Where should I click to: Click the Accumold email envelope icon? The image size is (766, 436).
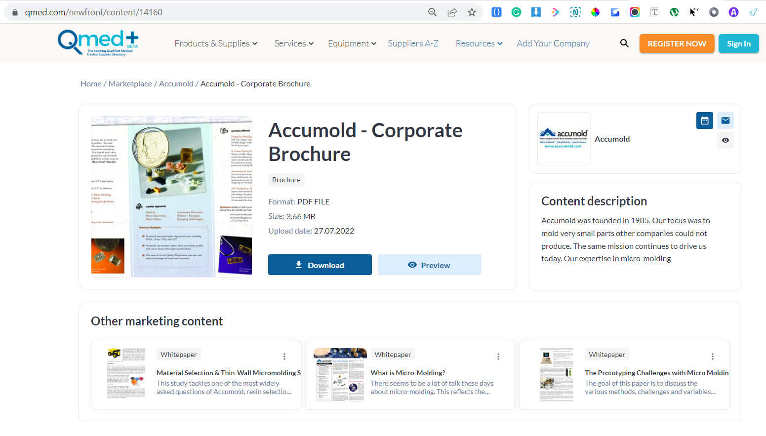[726, 120]
